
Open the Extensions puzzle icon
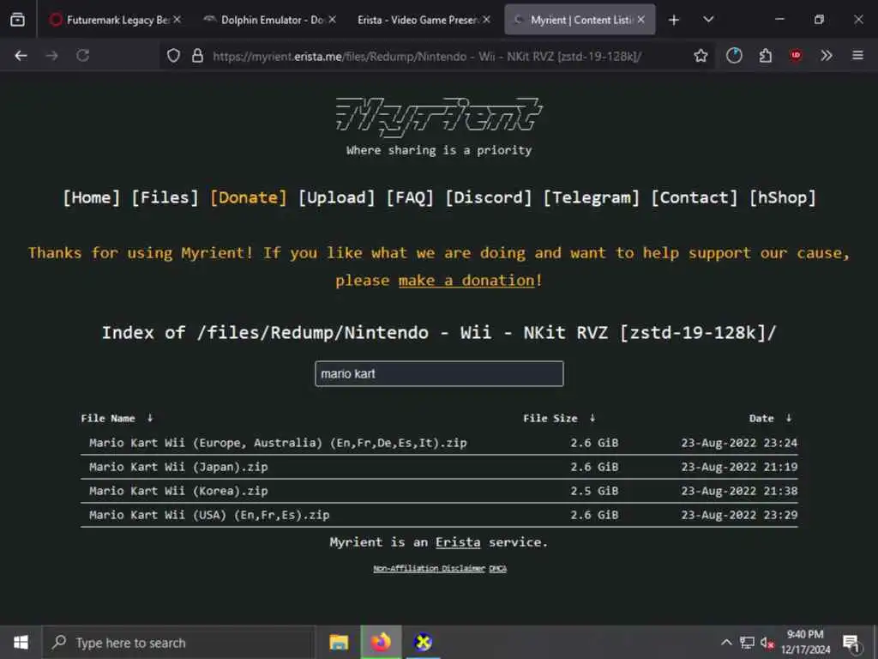[765, 56]
